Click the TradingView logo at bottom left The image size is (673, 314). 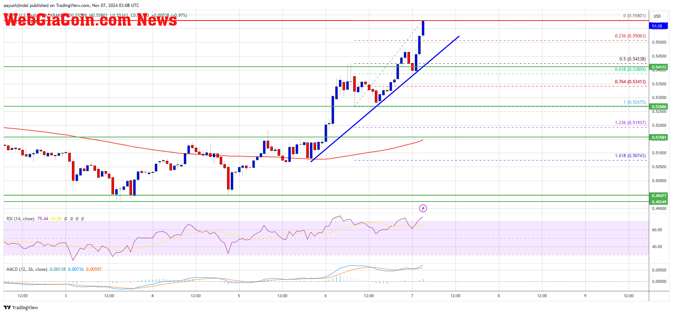tap(21, 307)
